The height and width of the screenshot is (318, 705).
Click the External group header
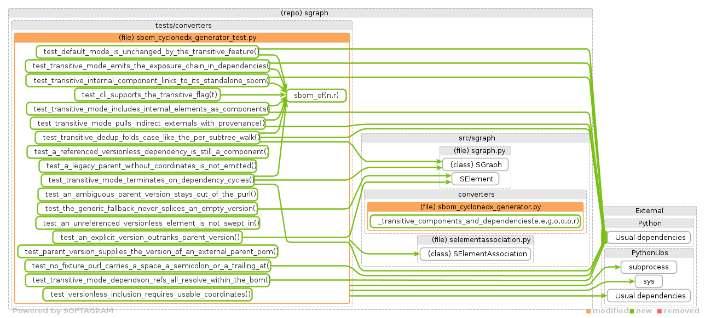tap(649, 210)
